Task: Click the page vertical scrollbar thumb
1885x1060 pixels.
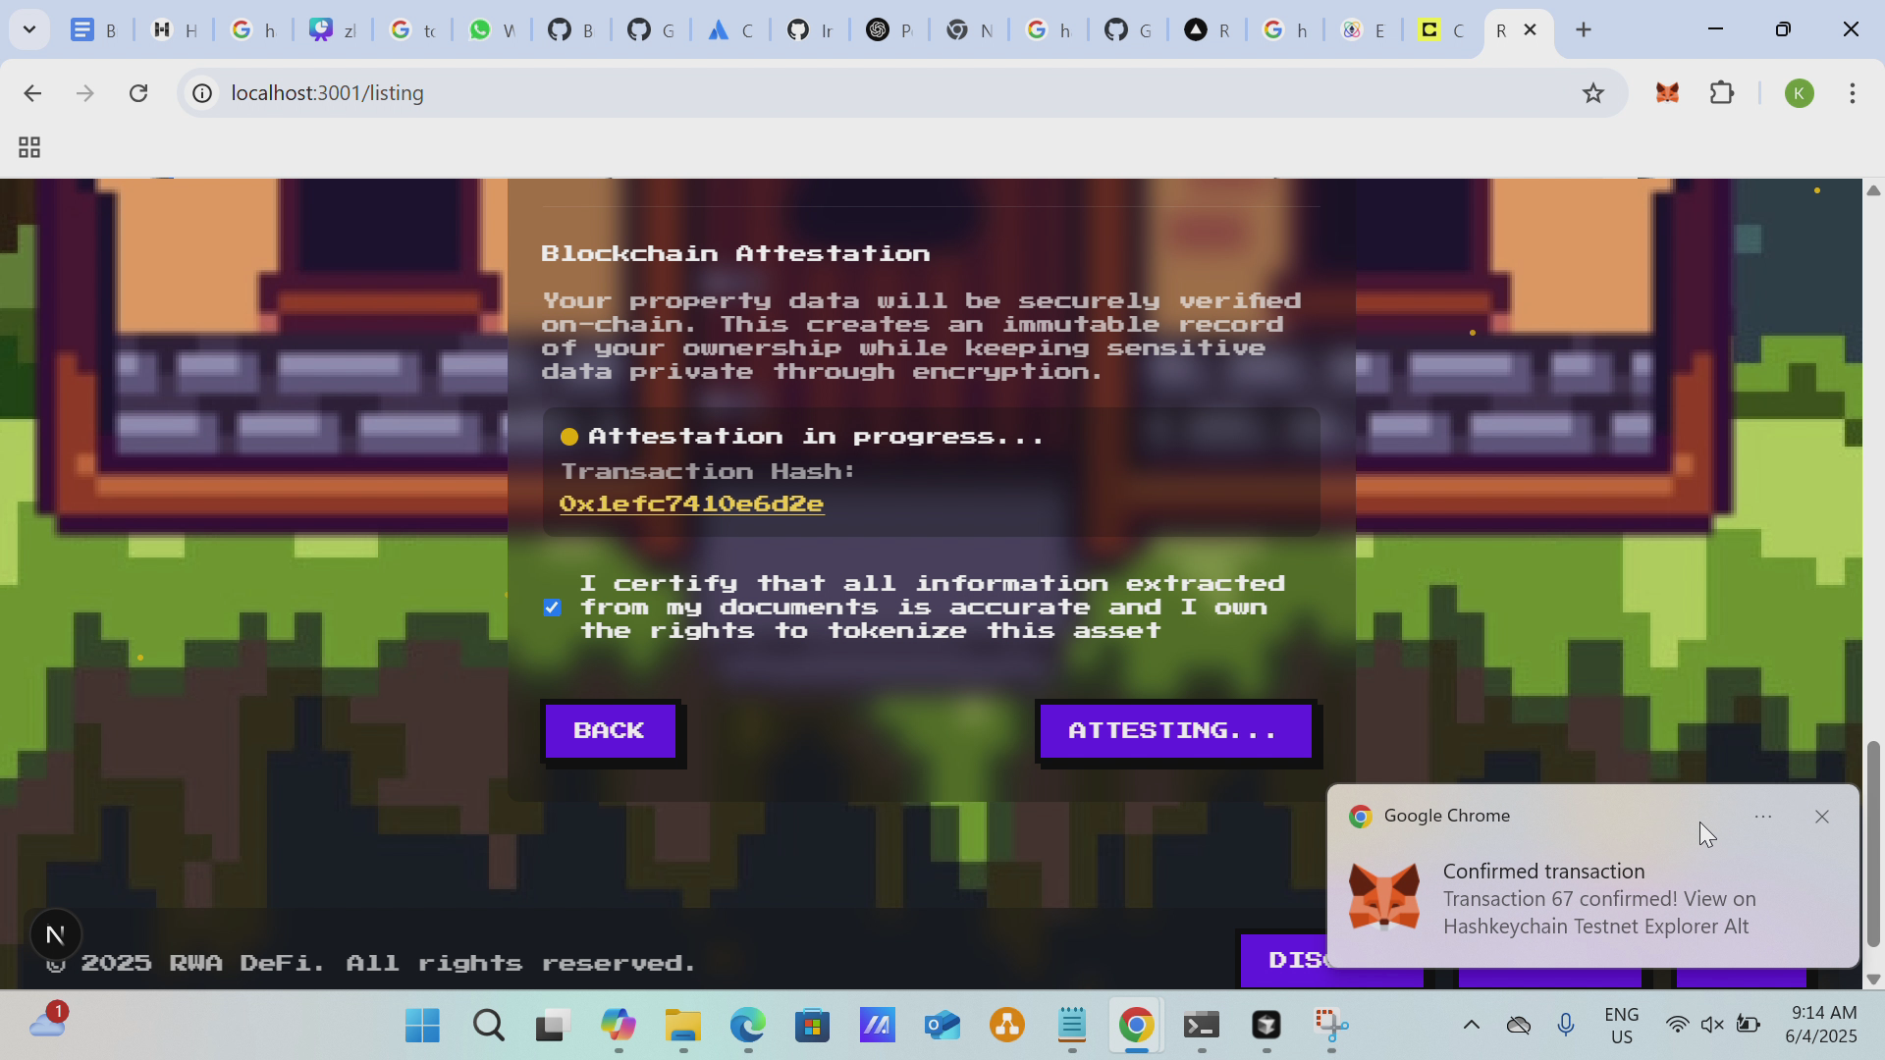Action: (1872, 844)
